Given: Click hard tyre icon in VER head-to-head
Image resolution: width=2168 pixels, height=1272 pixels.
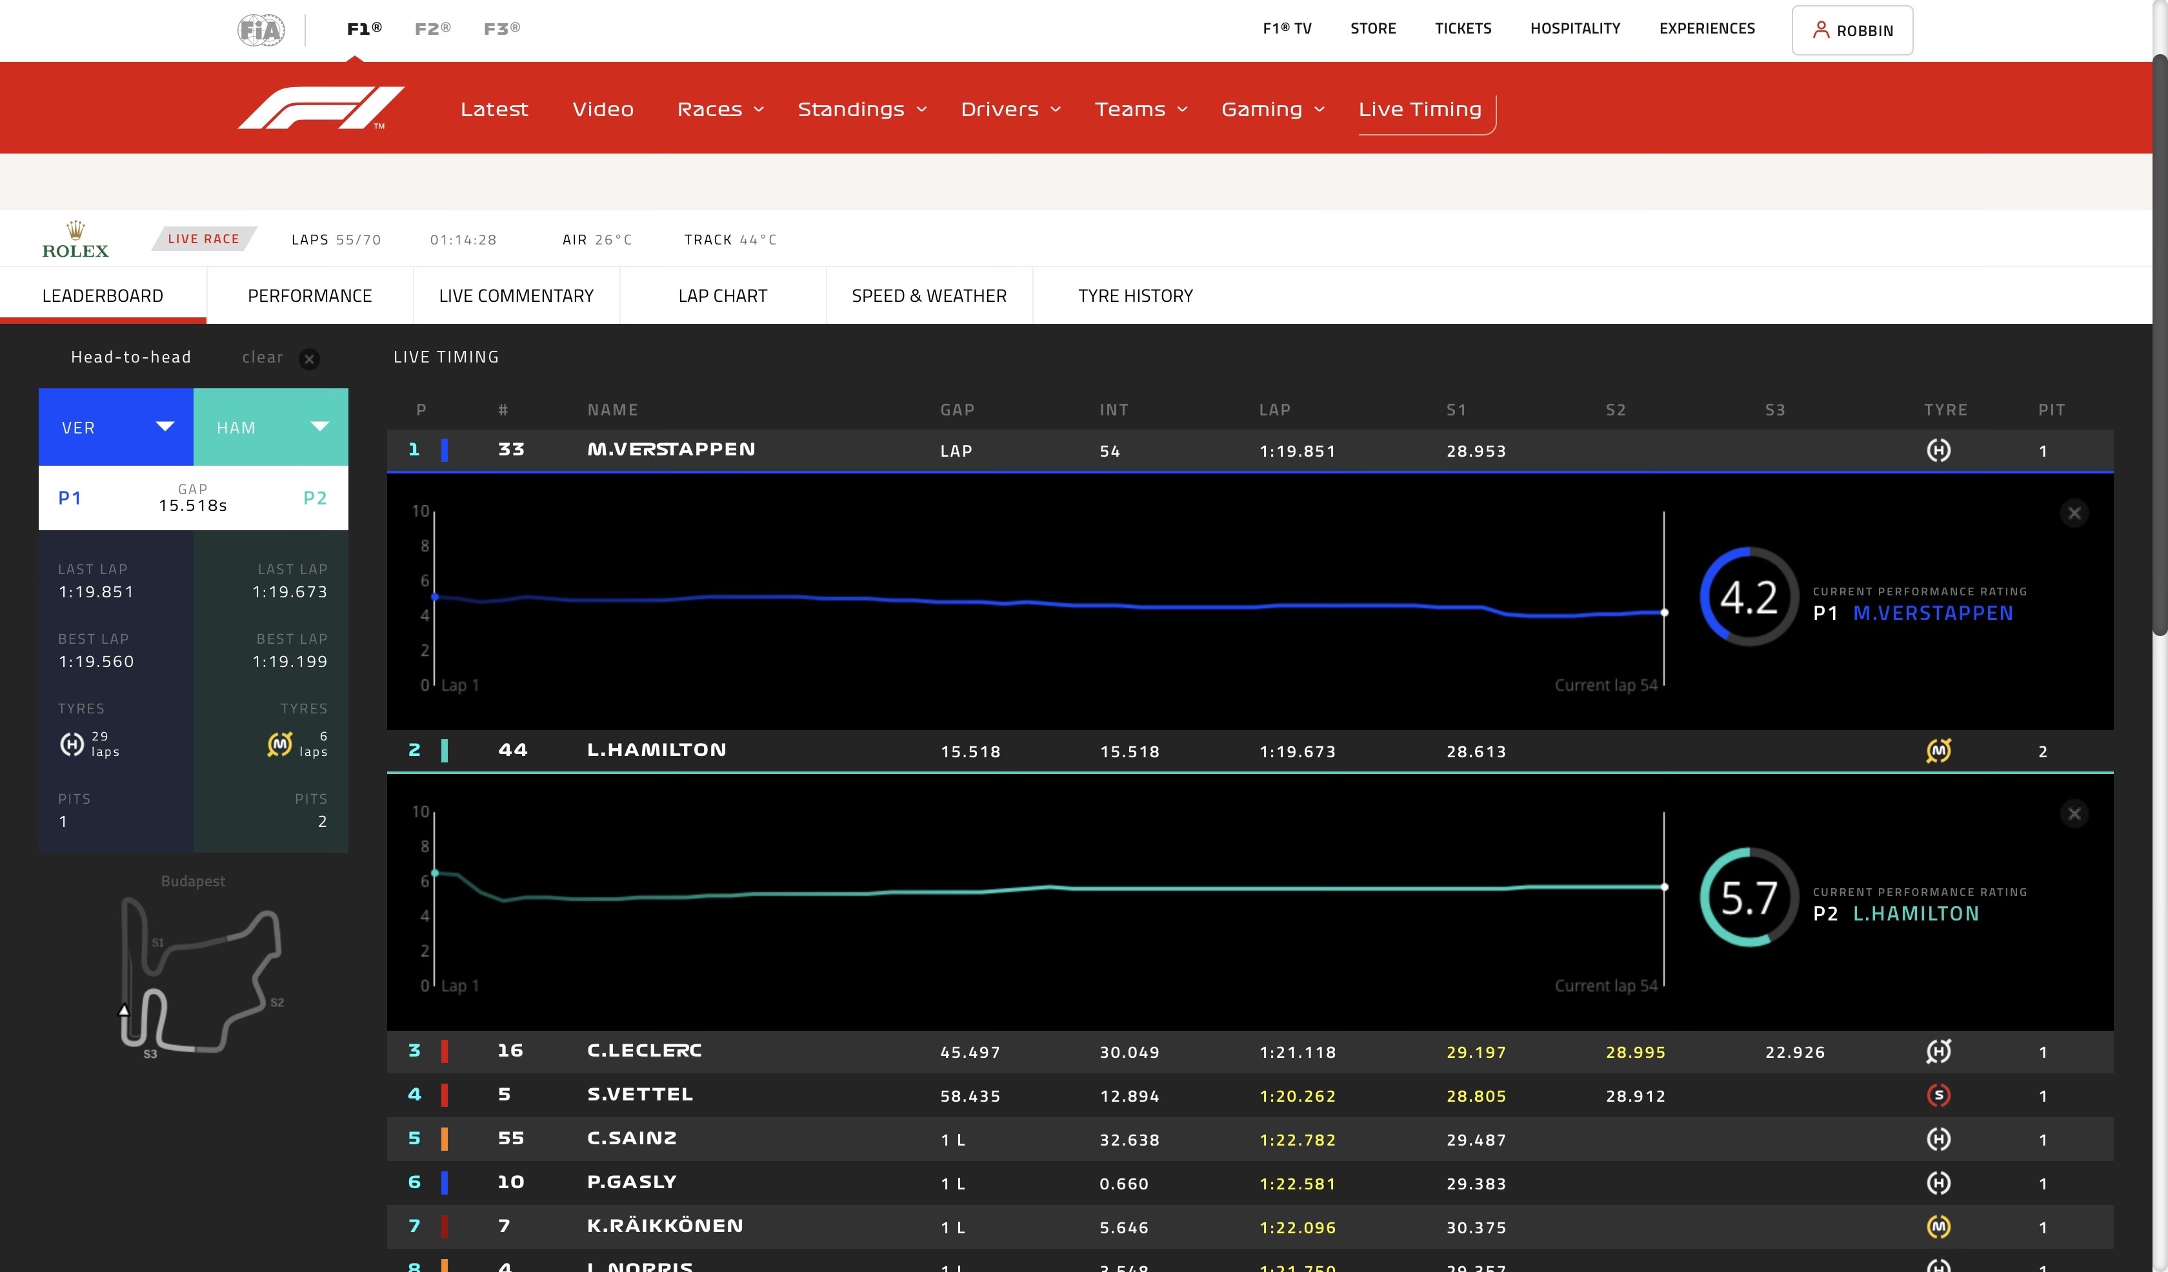Looking at the screenshot, I should (72, 744).
